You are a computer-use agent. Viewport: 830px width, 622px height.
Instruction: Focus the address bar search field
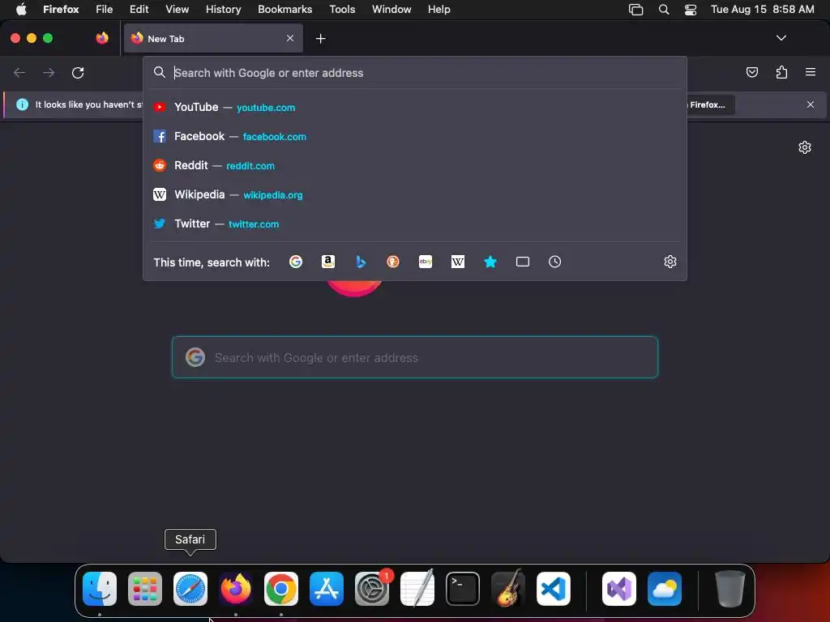(x=415, y=72)
